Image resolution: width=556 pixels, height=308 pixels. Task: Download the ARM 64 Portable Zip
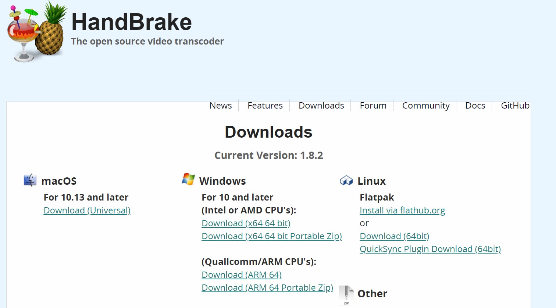[267, 288]
